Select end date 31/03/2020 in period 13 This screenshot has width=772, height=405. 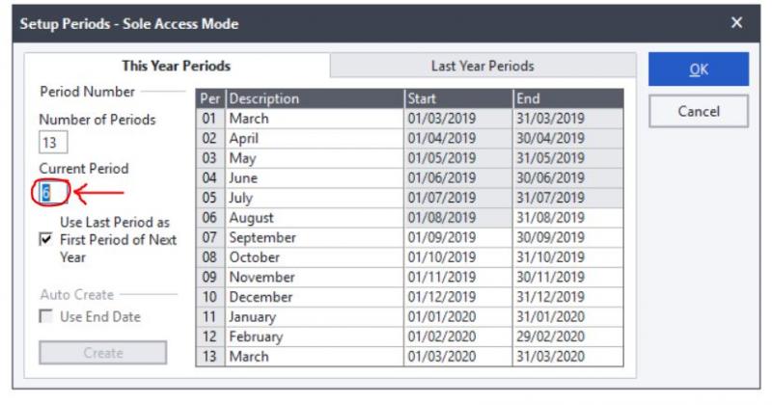click(x=567, y=357)
